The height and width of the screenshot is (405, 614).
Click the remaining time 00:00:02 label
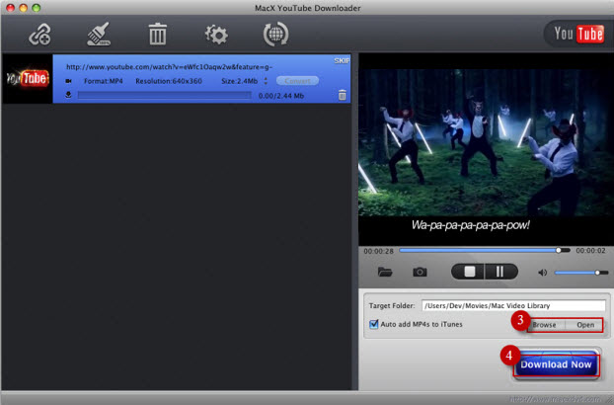tap(590, 251)
